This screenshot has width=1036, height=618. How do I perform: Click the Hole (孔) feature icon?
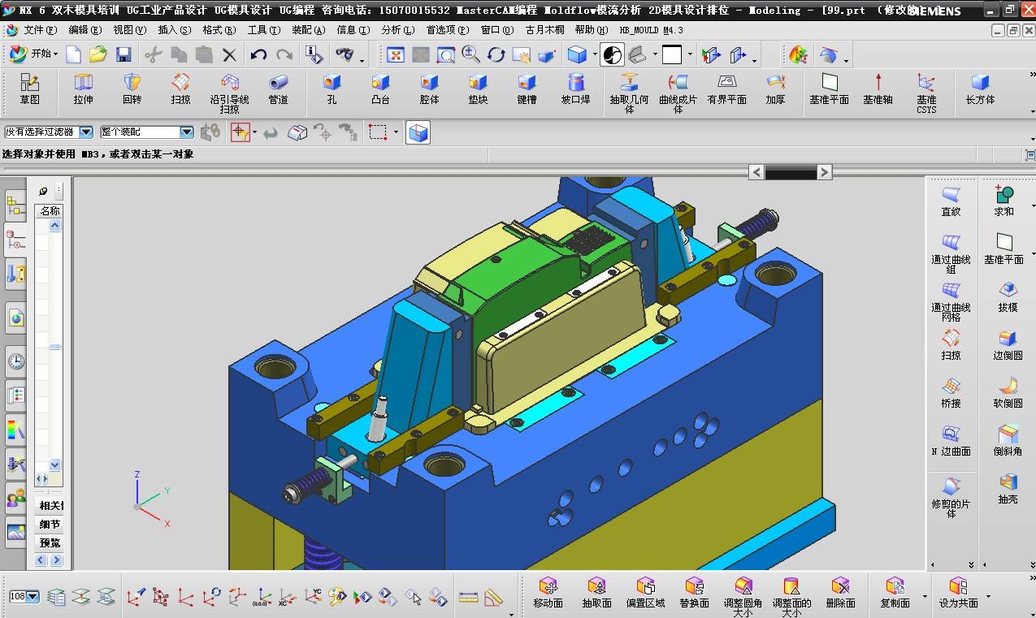[x=332, y=88]
